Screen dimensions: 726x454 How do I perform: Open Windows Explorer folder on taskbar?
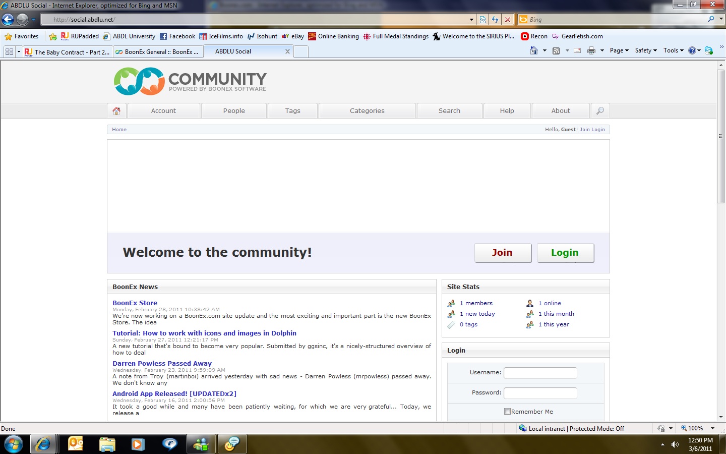click(107, 444)
